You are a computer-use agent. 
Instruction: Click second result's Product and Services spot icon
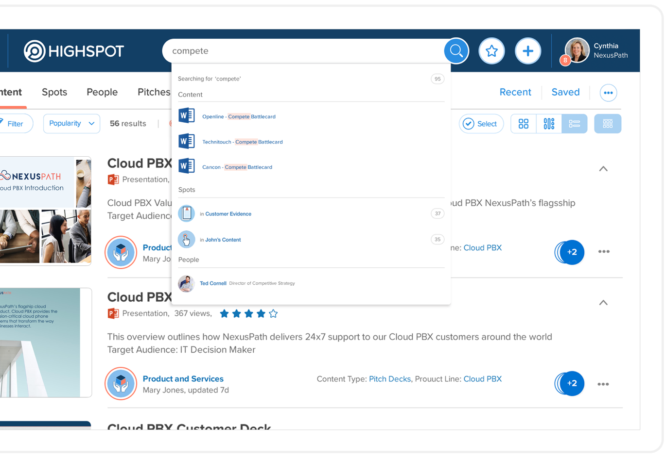[x=121, y=383]
